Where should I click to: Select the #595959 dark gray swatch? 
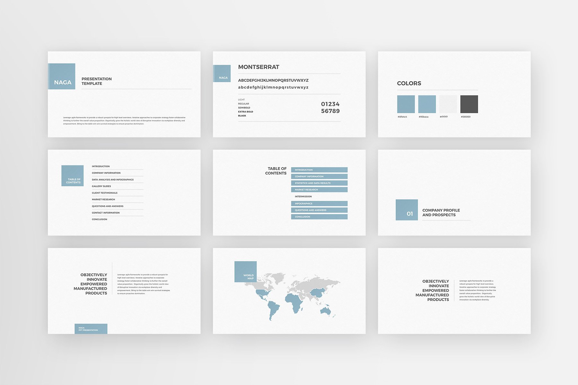(x=469, y=104)
